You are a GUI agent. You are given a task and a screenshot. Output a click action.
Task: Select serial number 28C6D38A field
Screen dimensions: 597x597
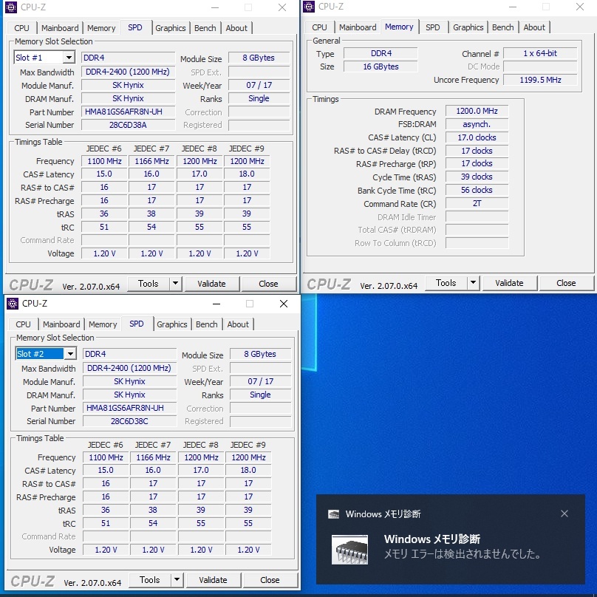[128, 125]
